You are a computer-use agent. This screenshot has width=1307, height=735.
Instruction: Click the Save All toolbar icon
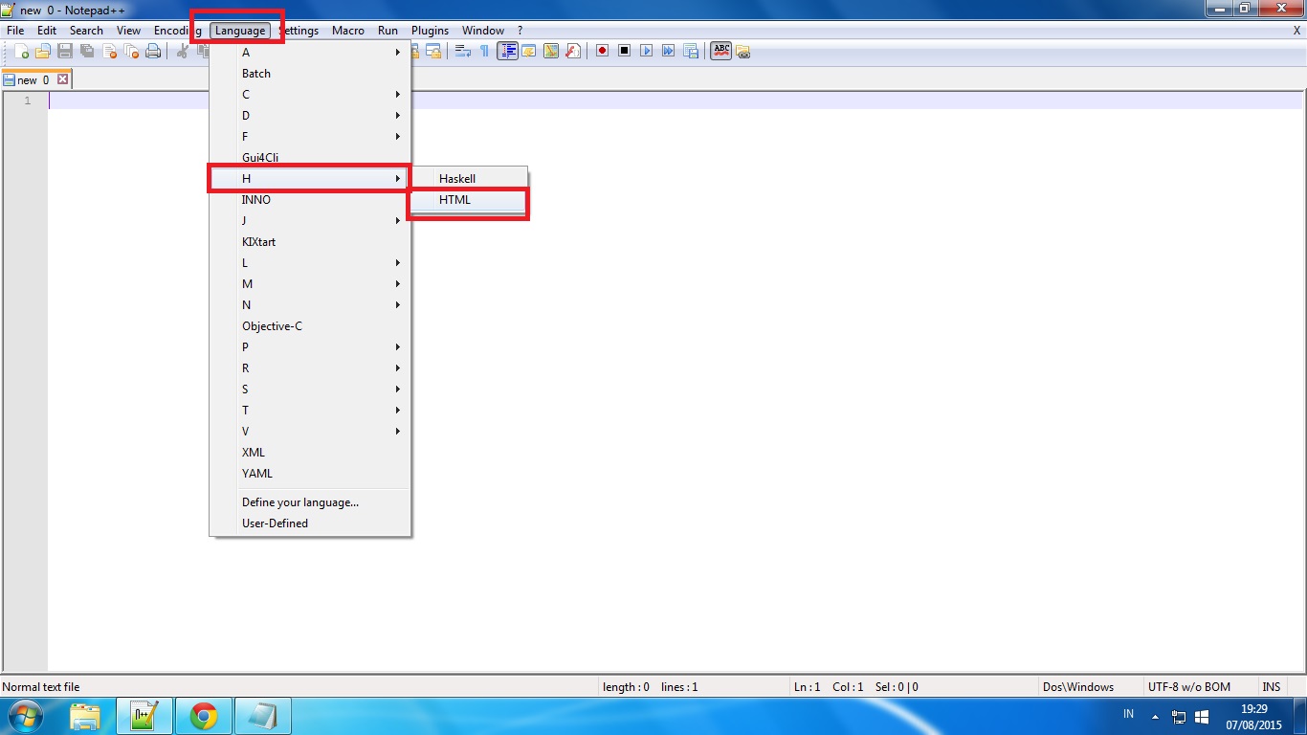87,51
